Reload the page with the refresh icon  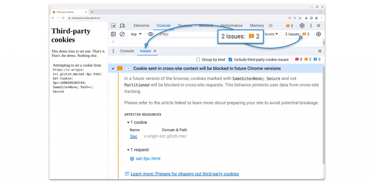pyautogui.click(x=63, y=18)
